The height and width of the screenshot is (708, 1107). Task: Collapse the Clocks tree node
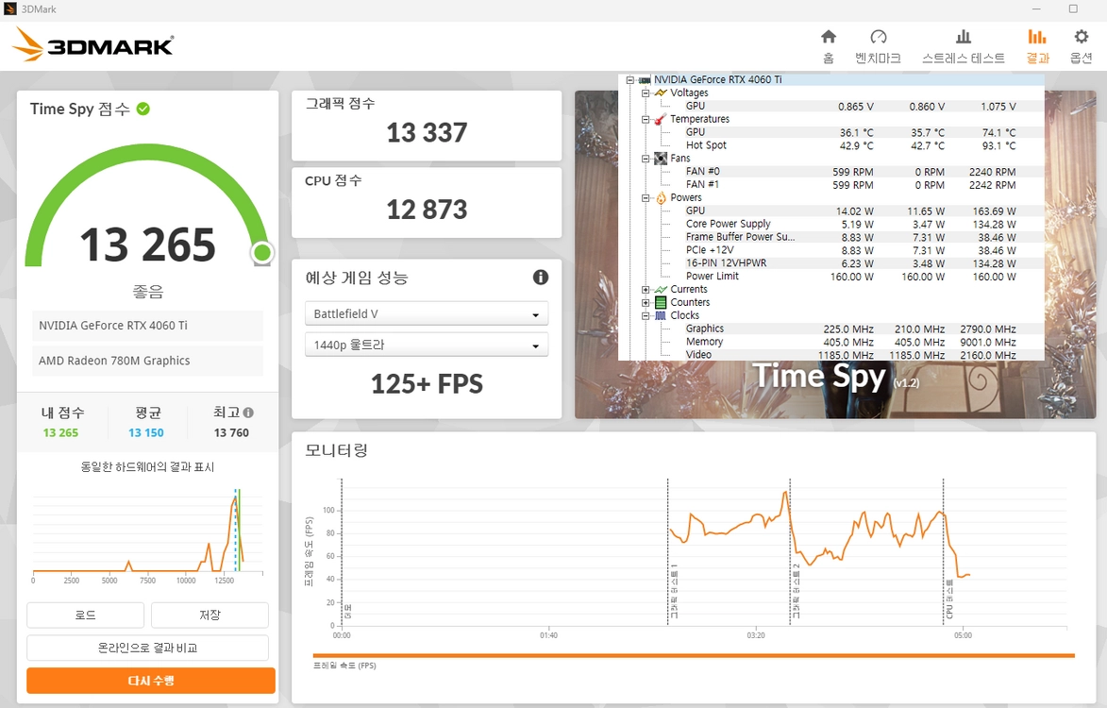coord(646,315)
